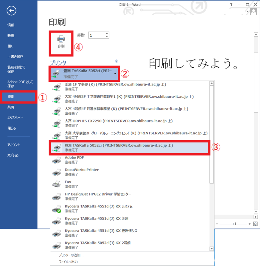Viewport: 260px width, 266px height.
Task: Open the 情報 menu item
Action: tap(11, 25)
